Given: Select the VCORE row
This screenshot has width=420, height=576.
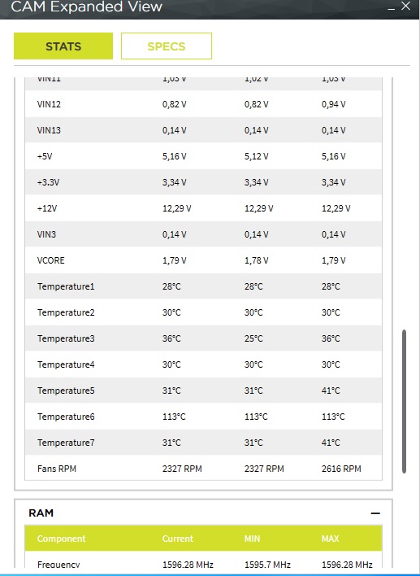Looking at the screenshot, I should tap(203, 260).
